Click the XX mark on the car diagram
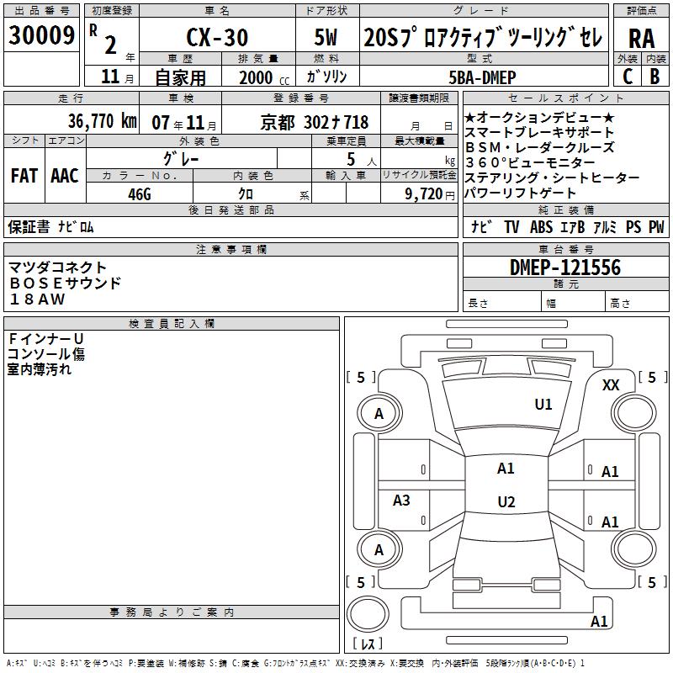The width and height of the screenshot is (673, 673). click(x=611, y=385)
